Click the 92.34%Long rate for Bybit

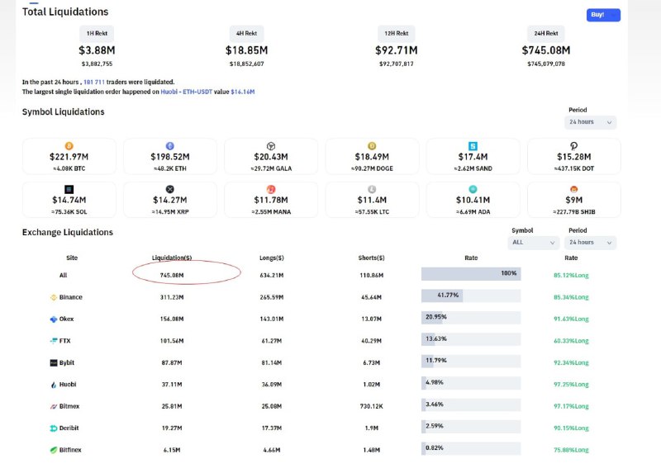click(x=571, y=362)
